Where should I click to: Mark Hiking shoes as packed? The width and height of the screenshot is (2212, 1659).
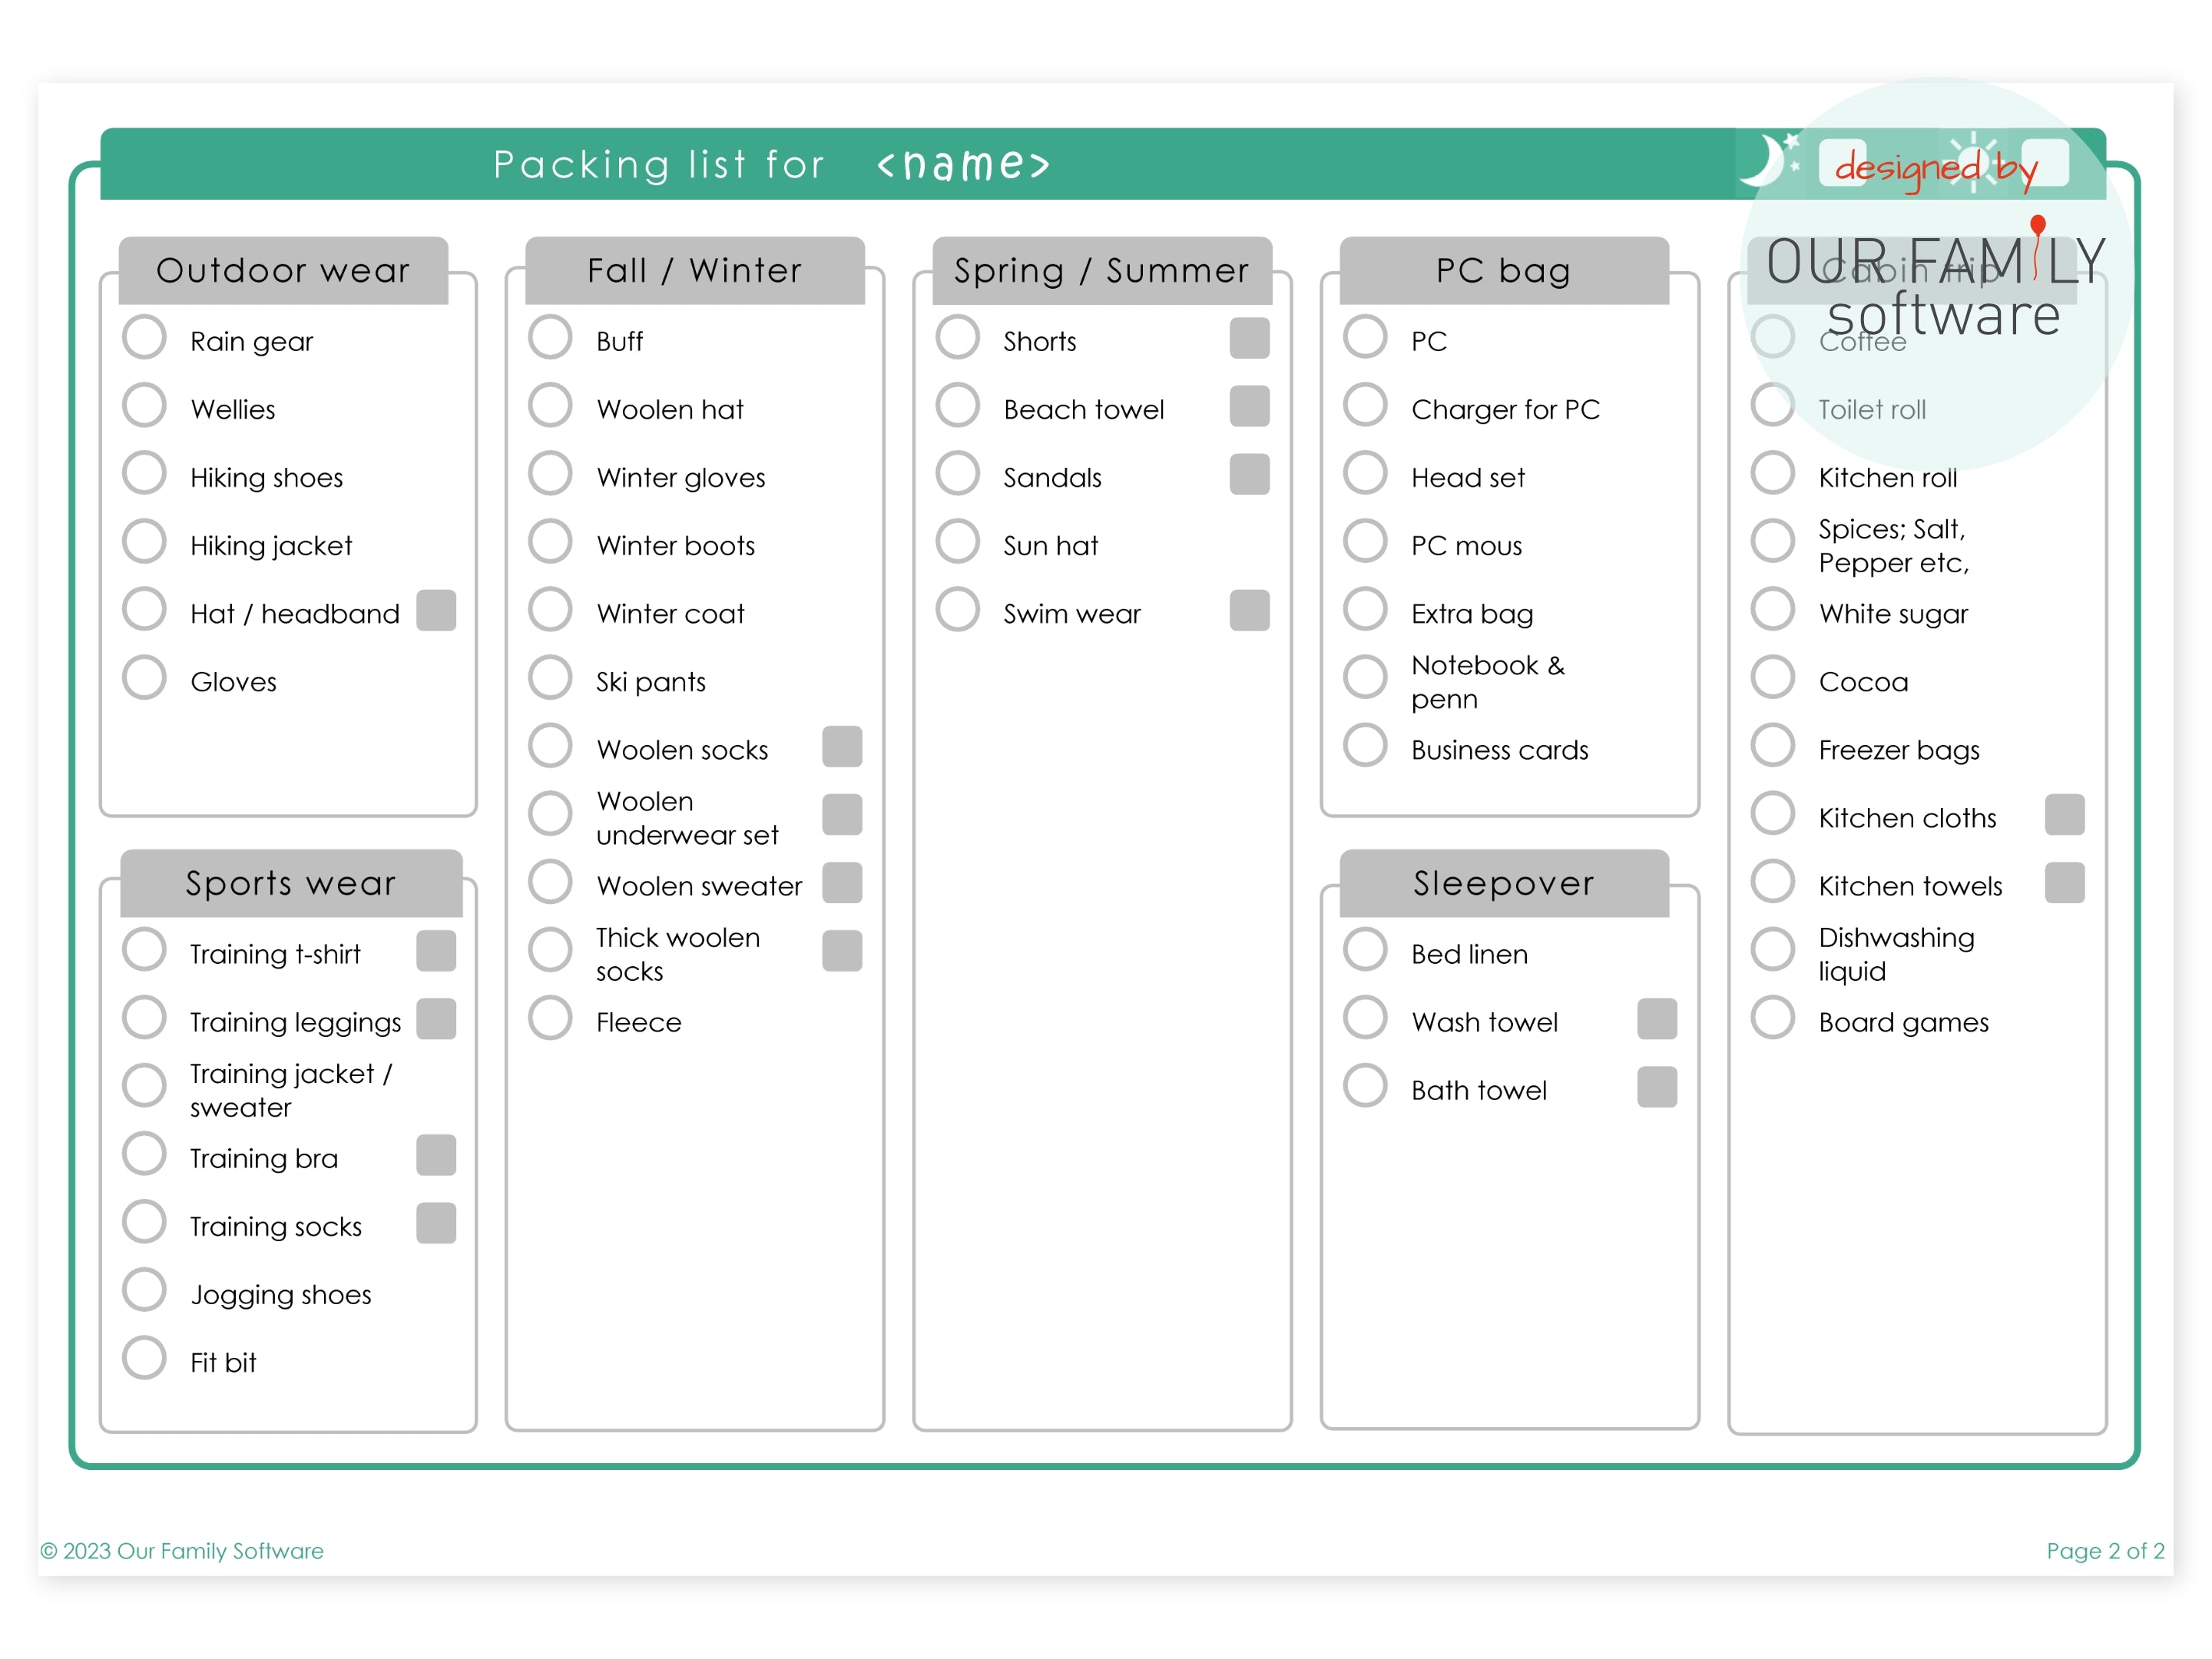(144, 474)
